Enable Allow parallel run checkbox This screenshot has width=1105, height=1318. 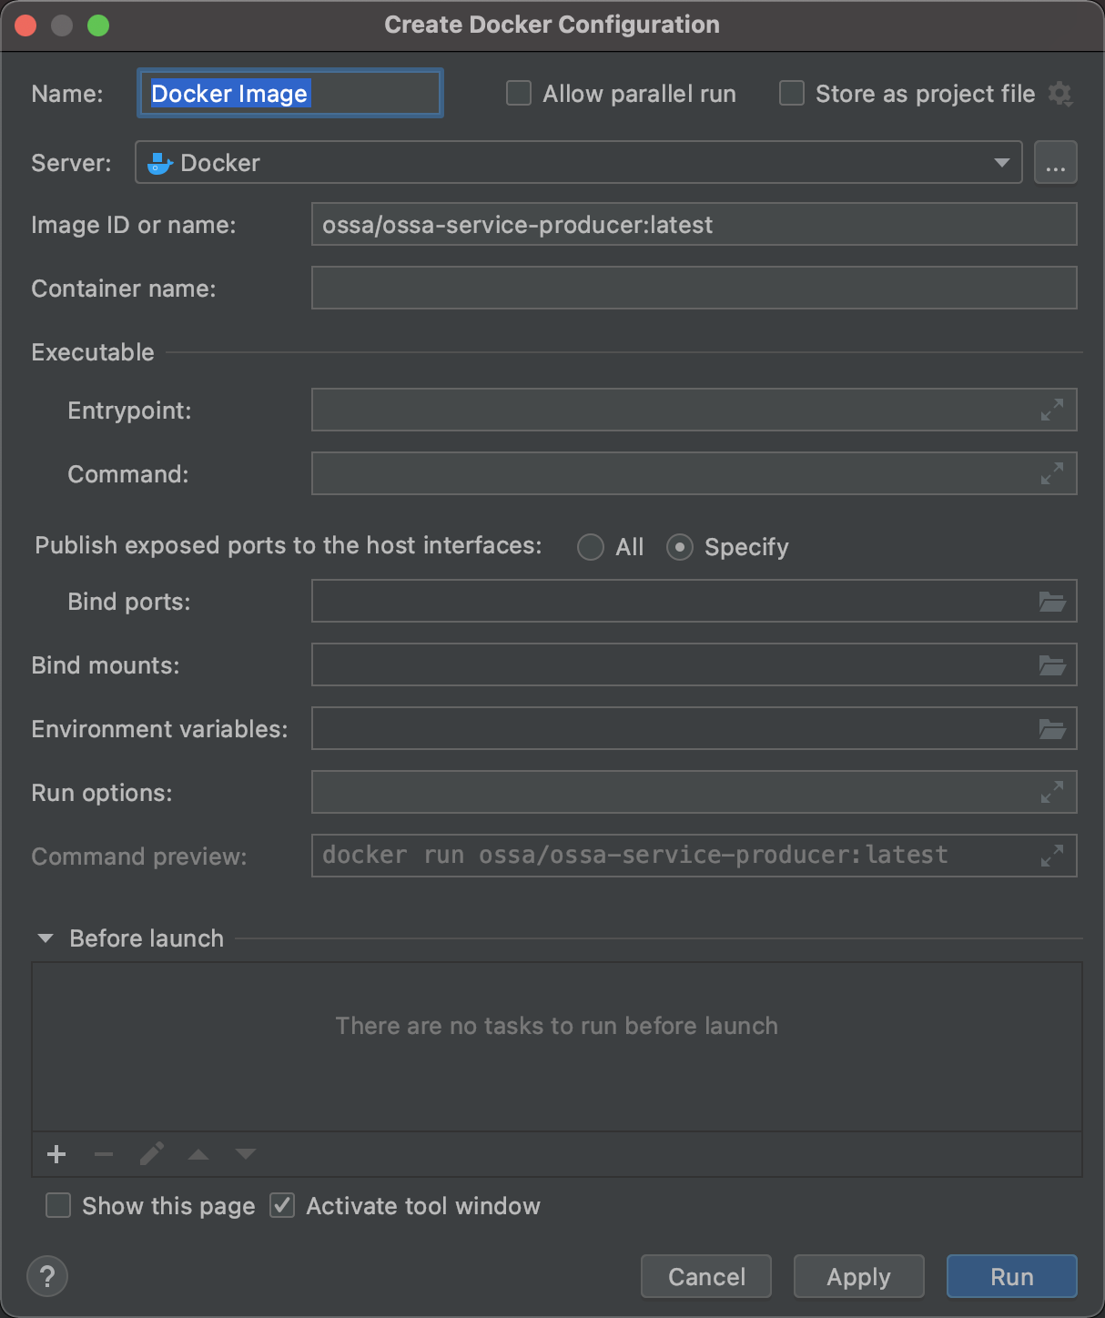pos(519,94)
